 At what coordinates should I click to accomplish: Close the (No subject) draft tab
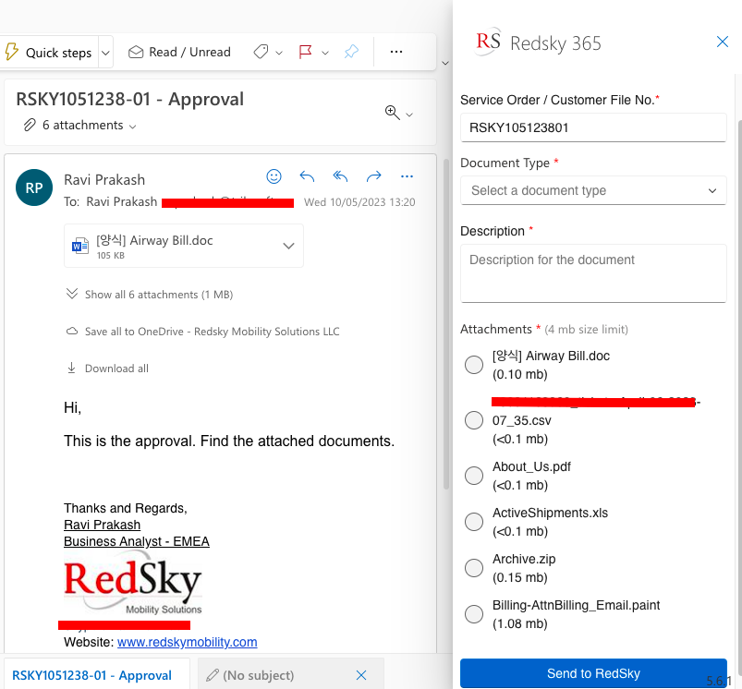coord(361,675)
